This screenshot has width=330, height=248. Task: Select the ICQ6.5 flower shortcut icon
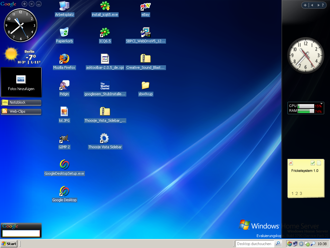104,33
